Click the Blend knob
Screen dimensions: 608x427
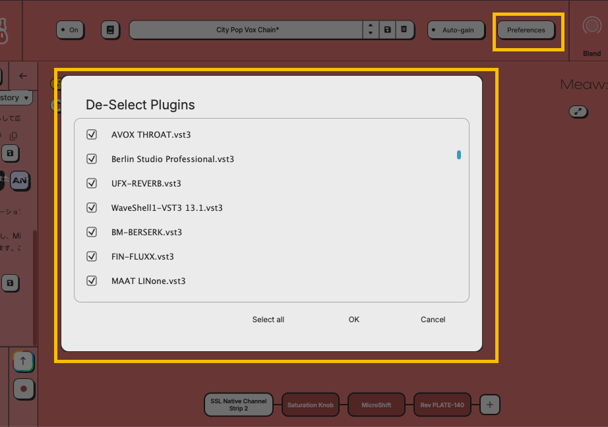592,26
